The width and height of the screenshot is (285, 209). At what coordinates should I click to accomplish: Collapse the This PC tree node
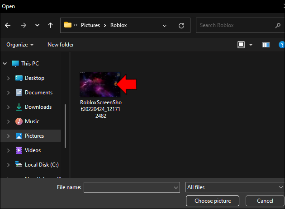pos(5,64)
